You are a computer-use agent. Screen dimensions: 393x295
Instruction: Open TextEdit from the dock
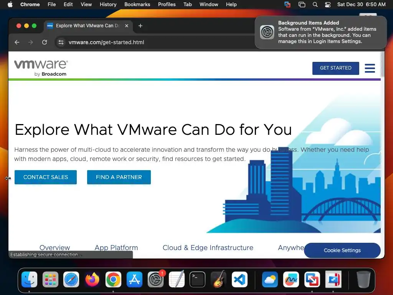(x=177, y=279)
